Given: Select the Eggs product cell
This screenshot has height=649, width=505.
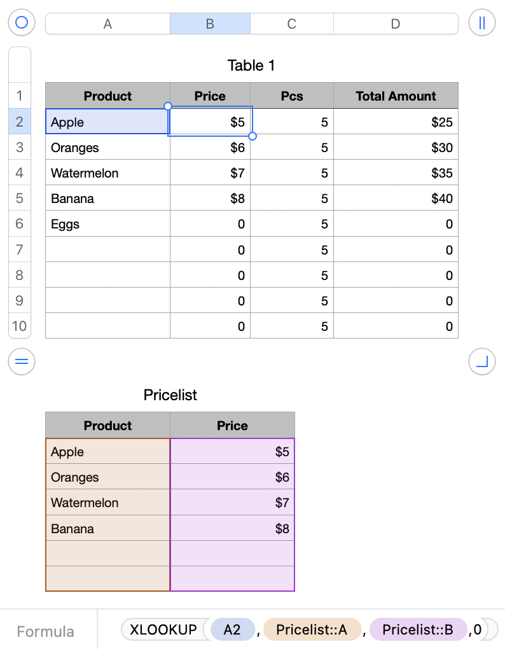Looking at the screenshot, I should 107,224.
